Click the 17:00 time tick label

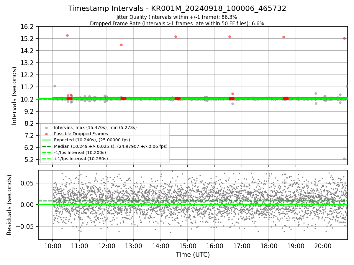(x=242, y=246)
